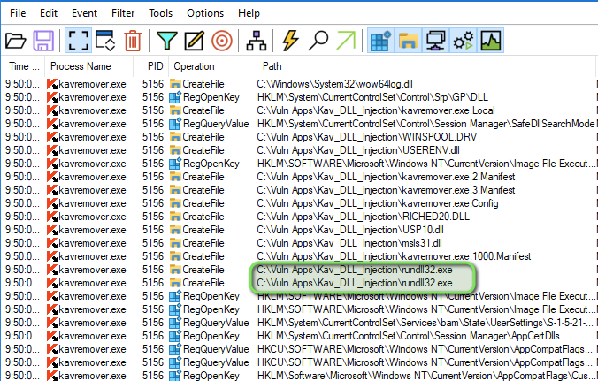Toggle Show Registry Activity
This screenshot has height=381, width=598.
381,41
